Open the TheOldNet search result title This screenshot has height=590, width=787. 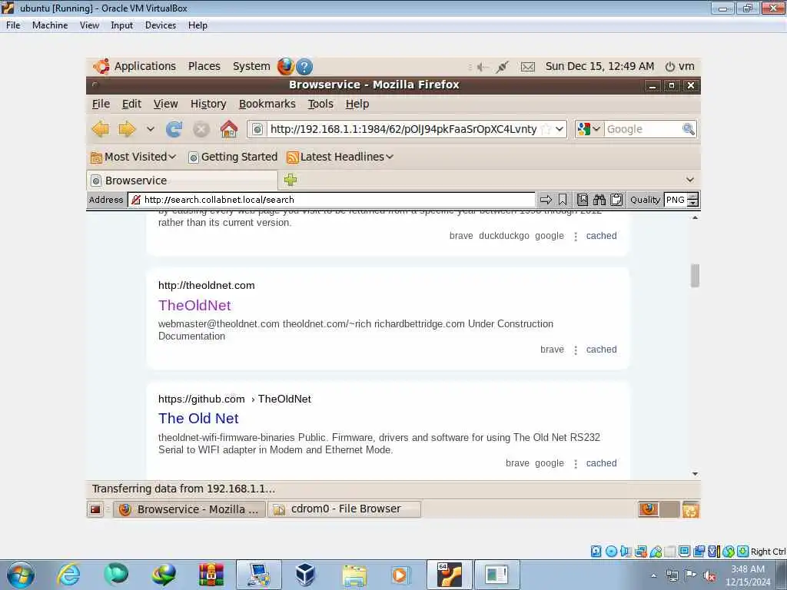pyautogui.click(x=194, y=306)
